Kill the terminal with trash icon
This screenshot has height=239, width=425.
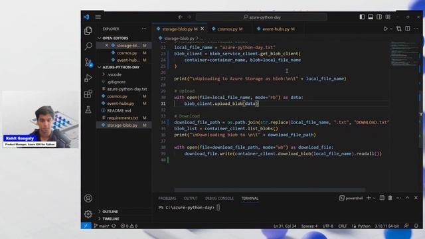[390, 198]
